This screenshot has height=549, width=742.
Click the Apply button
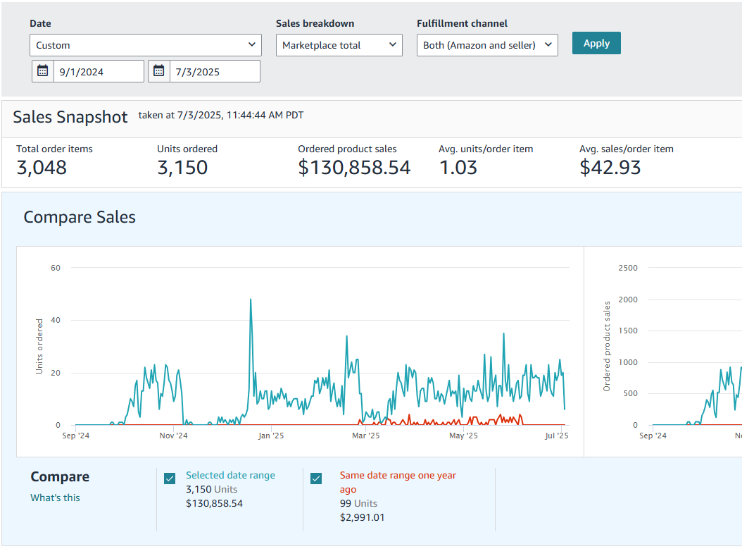[596, 42]
